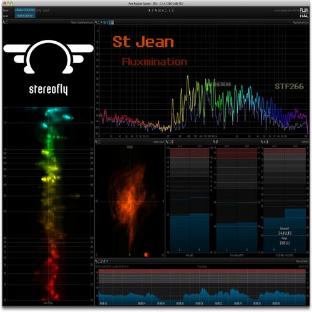Open settings wrench of the True Peak meter panel
312x312 pixels.
(x=214, y=142)
